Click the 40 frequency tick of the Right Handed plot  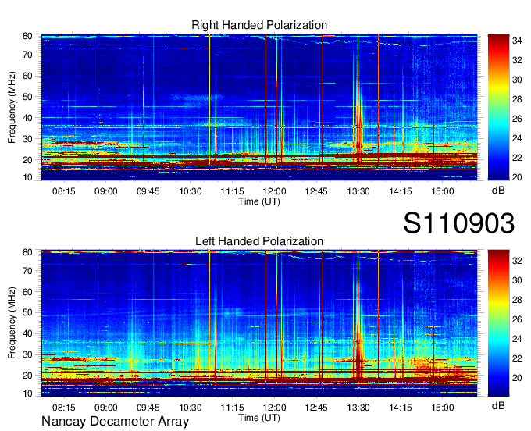[x=27, y=118]
